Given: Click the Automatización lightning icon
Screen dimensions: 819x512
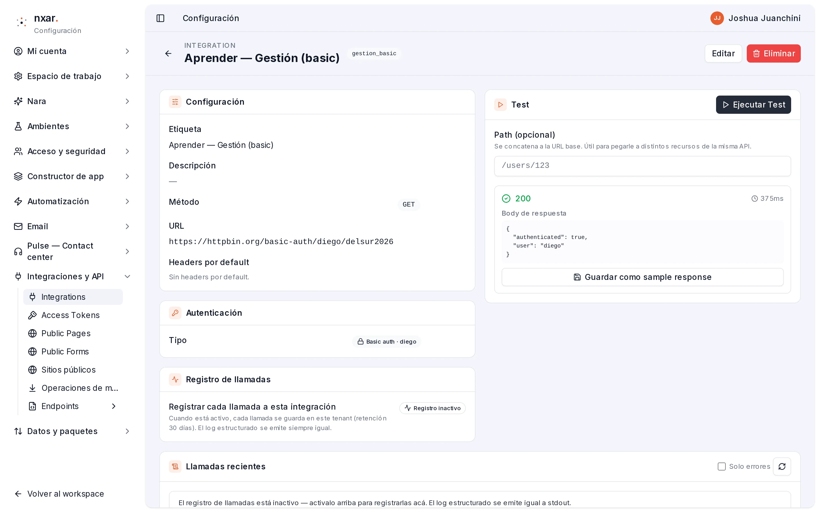Looking at the screenshot, I should tap(18, 201).
